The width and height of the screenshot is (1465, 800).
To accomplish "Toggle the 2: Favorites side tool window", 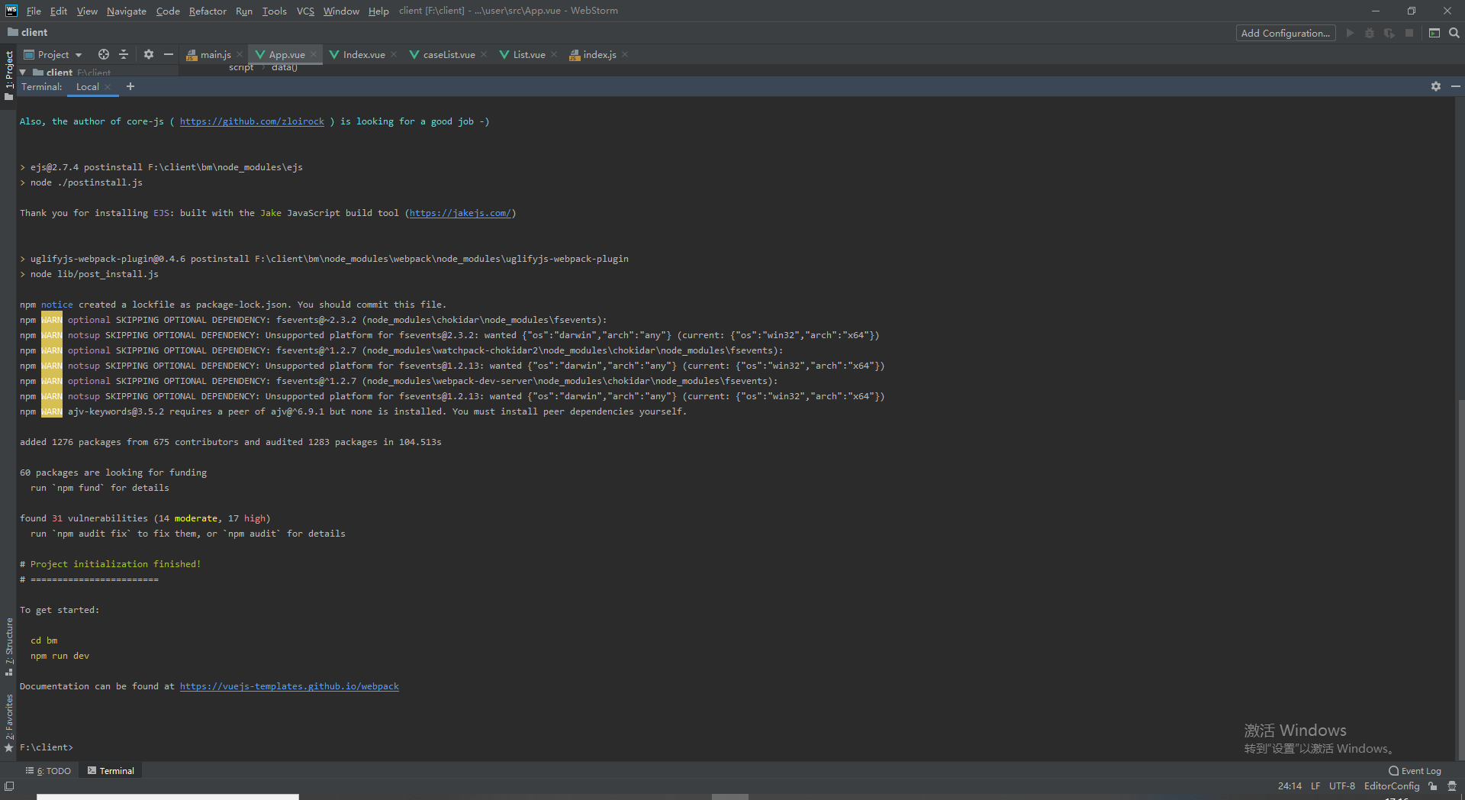I will [9, 723].
